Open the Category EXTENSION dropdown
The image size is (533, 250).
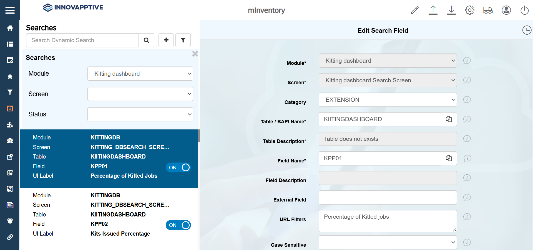pos(388,100)
